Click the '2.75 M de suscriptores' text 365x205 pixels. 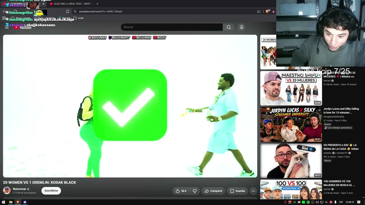(x=25, y=193)
